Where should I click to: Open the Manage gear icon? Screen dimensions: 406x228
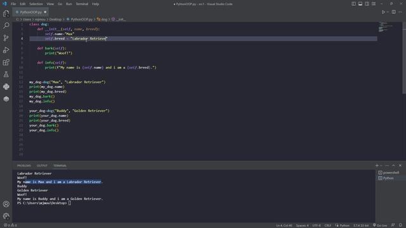click(6, 216)
